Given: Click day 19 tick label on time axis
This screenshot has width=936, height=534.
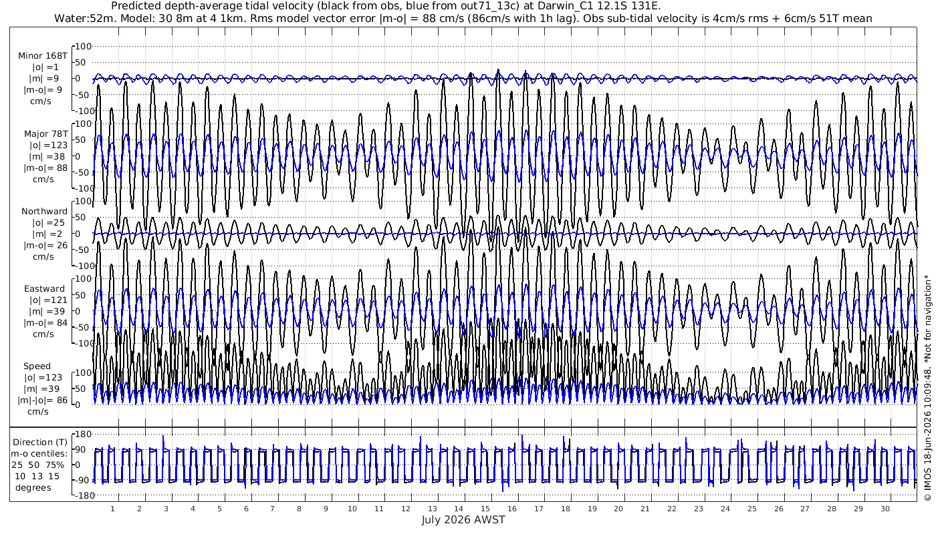Looking at the screenshot, I should [592, 509].
